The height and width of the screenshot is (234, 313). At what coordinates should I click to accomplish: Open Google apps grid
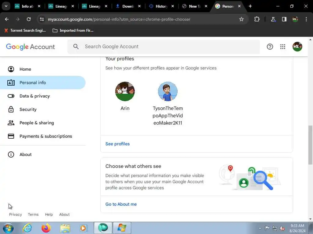click(283, 47)
